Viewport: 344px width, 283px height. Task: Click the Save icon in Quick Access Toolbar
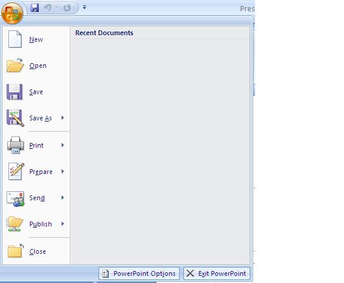coord(35,8)
